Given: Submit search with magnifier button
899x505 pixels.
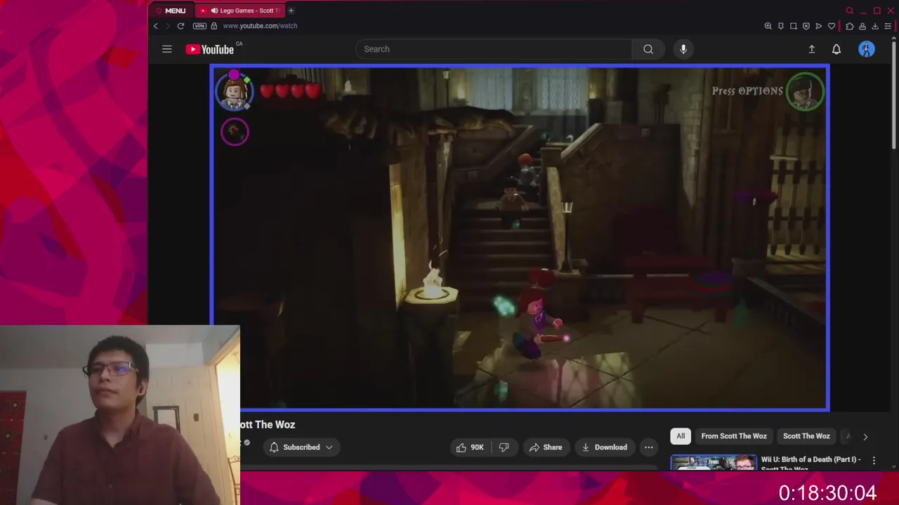Looking at the screenshot, I should point(648,49).
